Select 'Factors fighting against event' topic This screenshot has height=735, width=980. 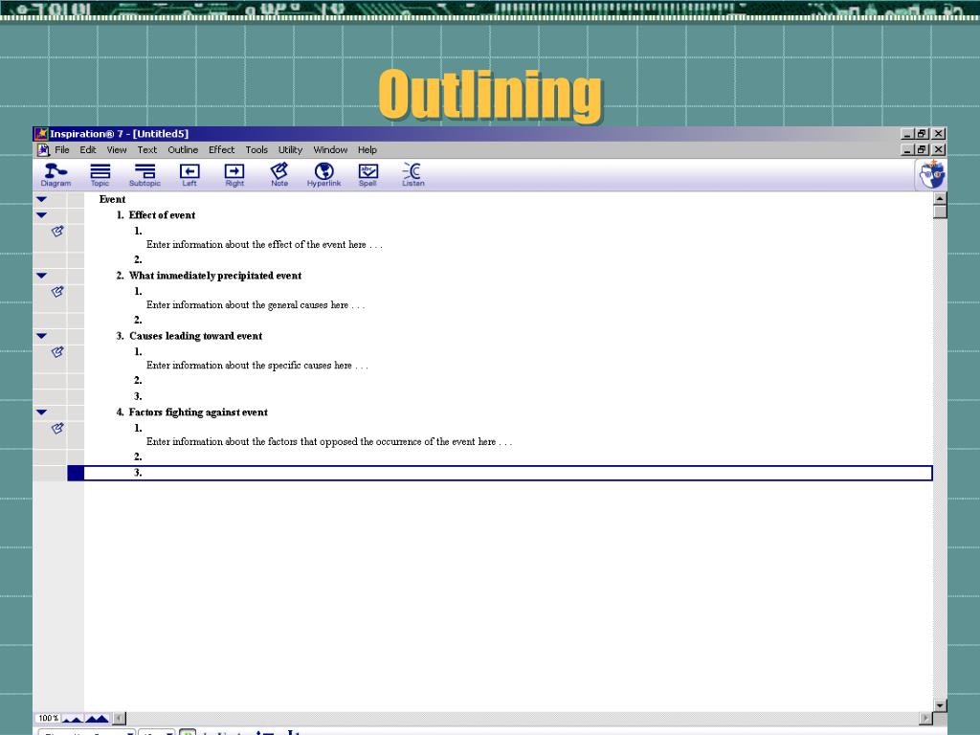(x=198, y=412)
